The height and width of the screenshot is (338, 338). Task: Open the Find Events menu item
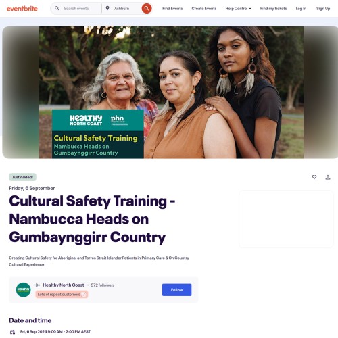click(172, 9)
